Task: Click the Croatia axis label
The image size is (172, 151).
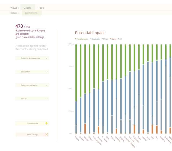Action: click(77, 139)
